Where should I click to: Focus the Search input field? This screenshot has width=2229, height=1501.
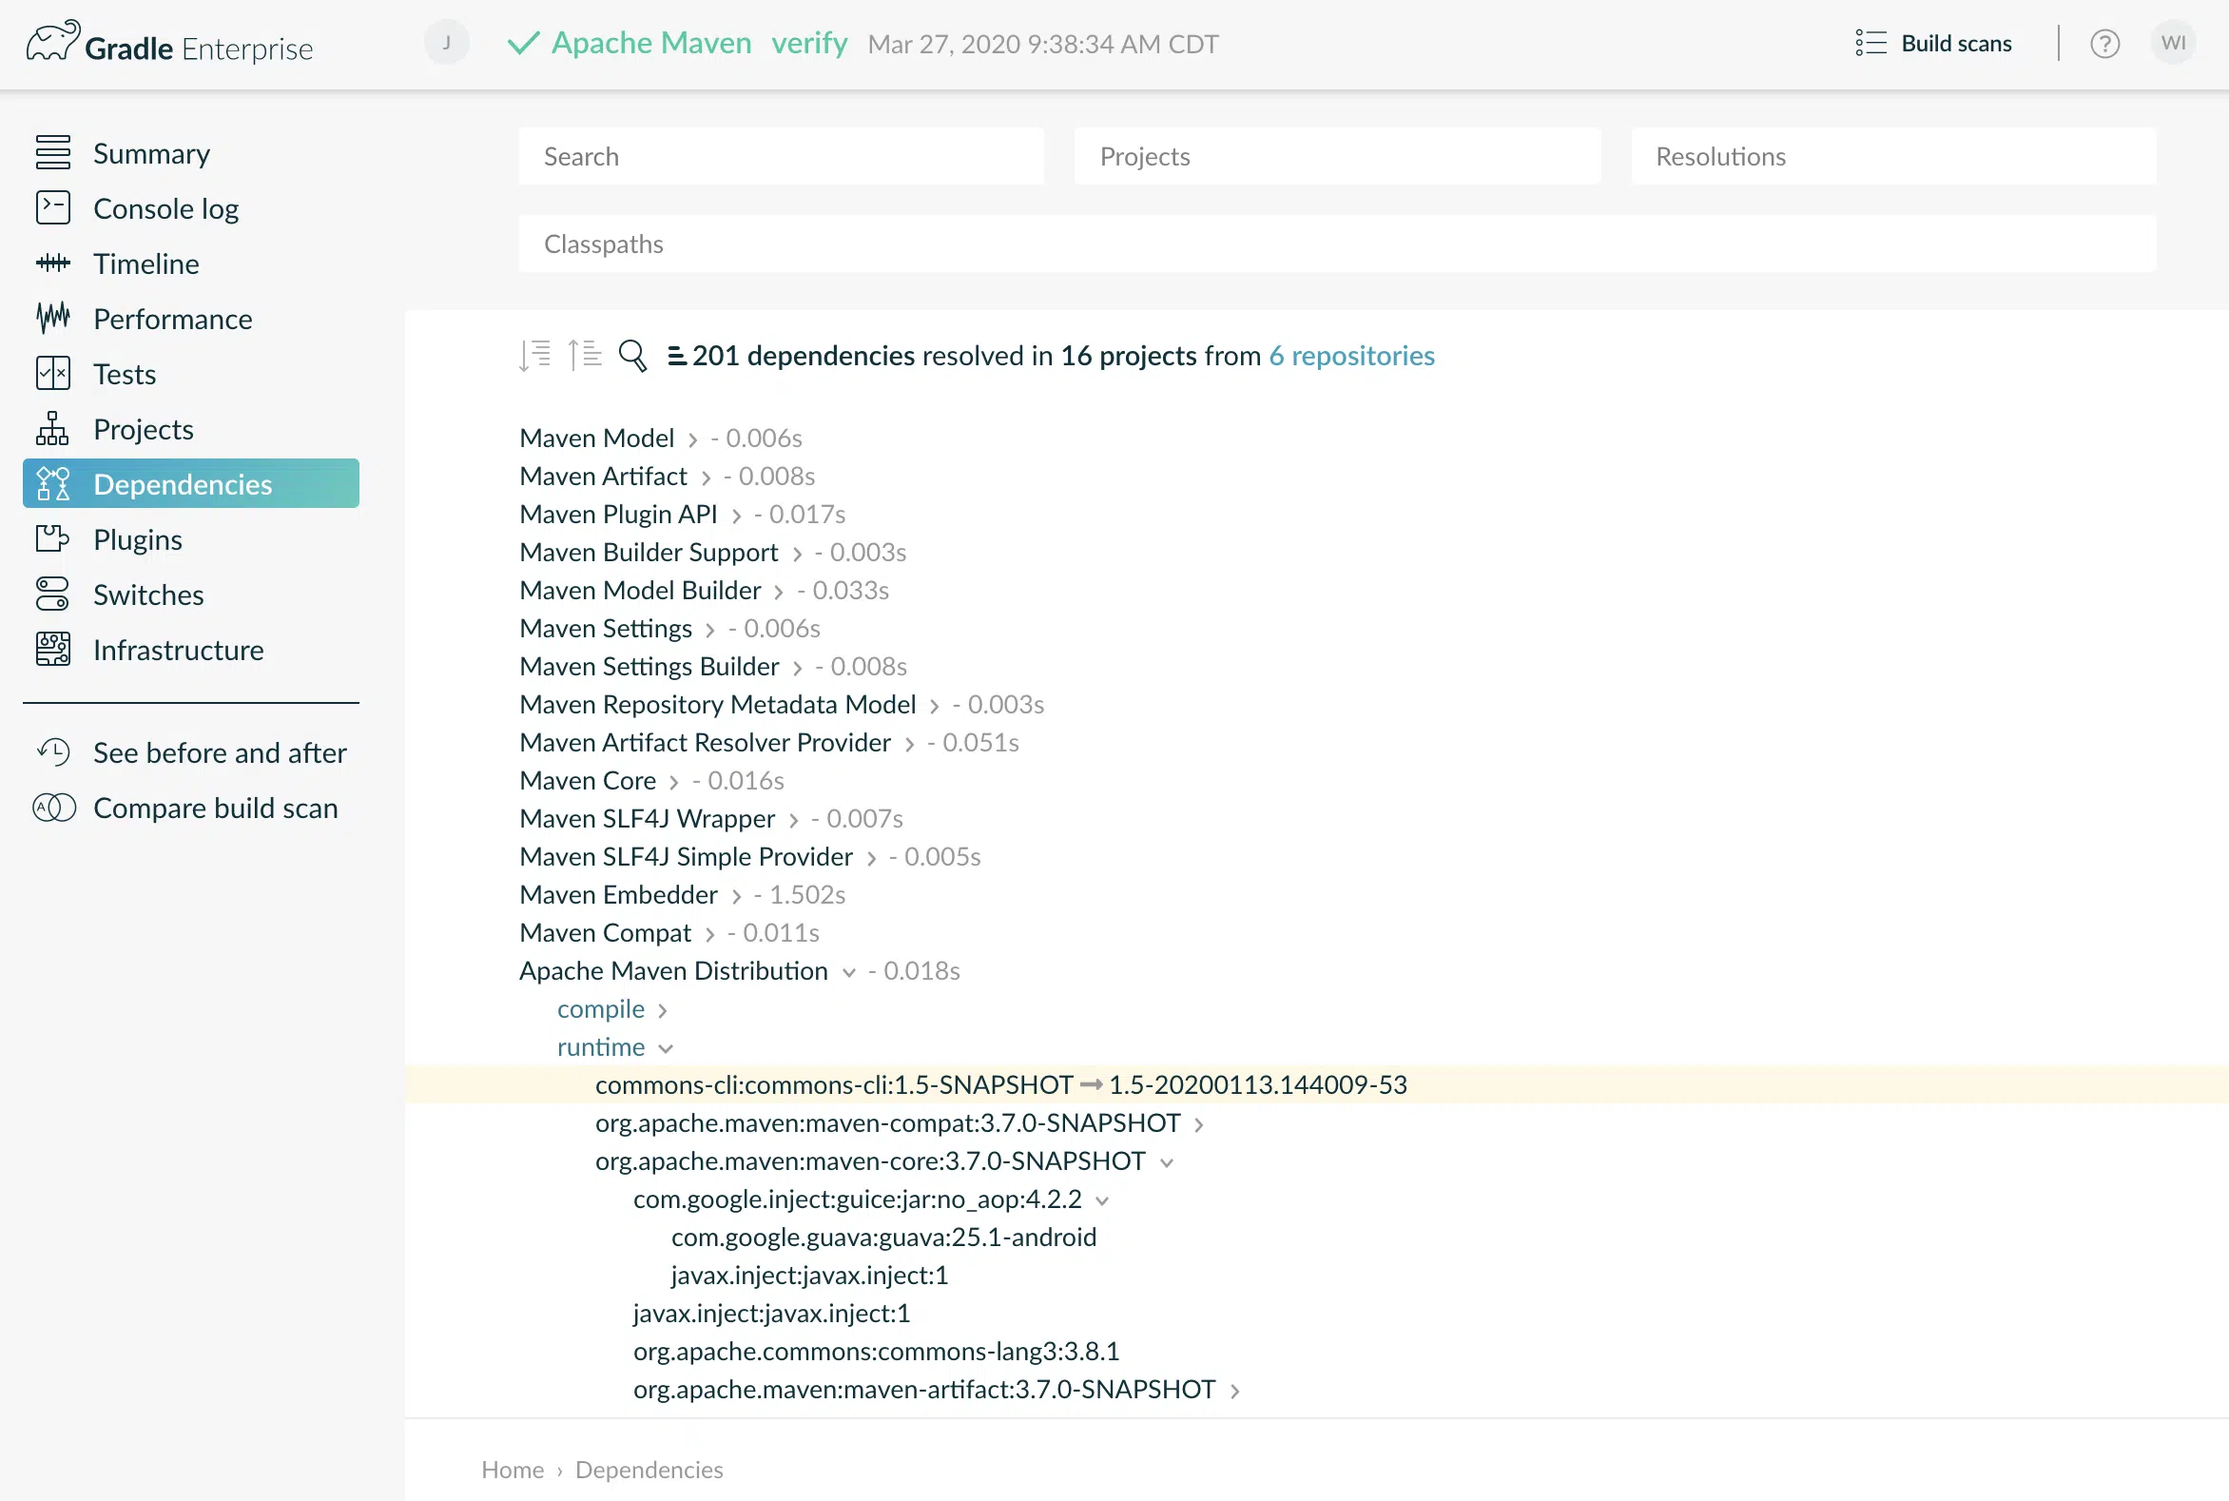pyautogui.click(x=781, y=156)
